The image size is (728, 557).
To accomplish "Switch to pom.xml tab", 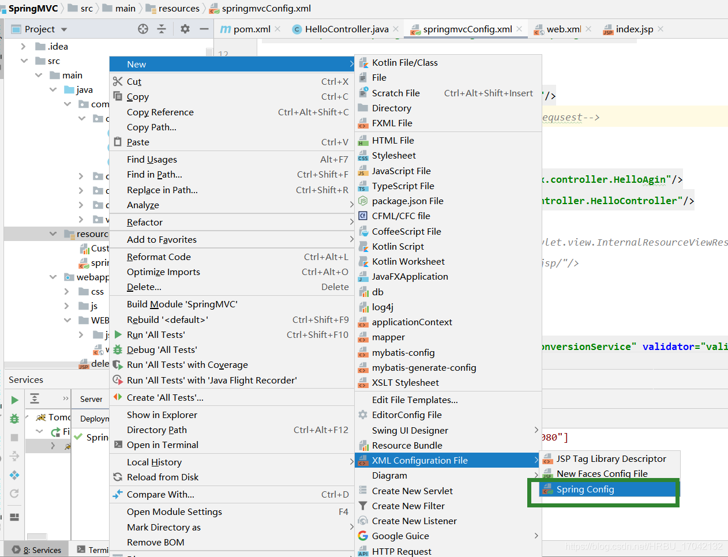I will [x=245, y=29].
